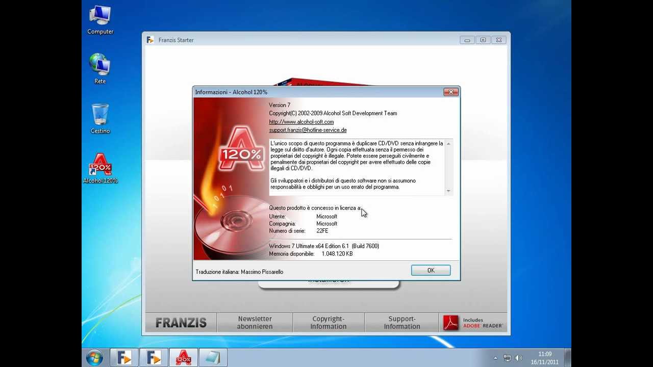The image size is (653, 367).
Task: Click the Compagnia value Microsoft
Action: tap(327, 224)
